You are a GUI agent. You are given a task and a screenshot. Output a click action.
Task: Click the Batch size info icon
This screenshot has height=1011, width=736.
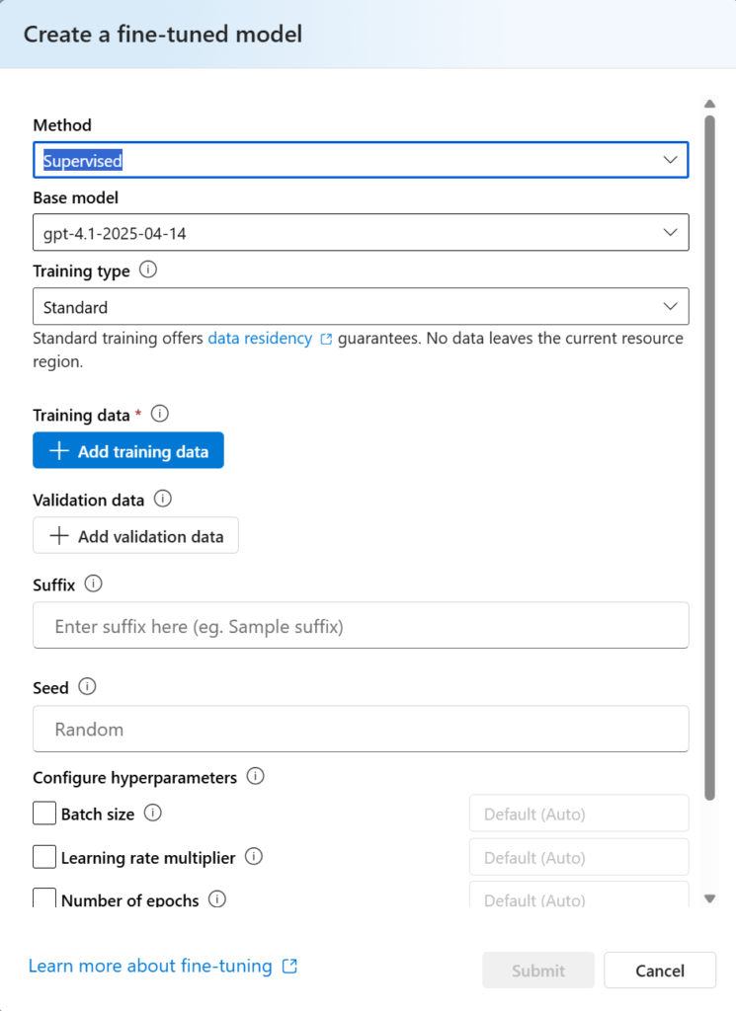[153, 814]
